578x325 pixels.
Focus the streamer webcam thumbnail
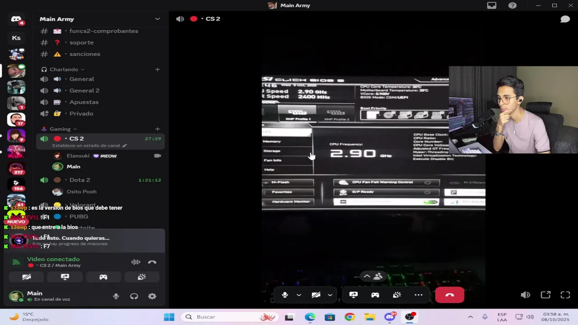513,110
